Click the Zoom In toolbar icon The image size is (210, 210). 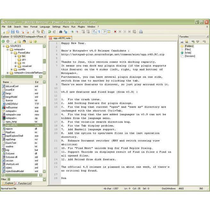72,32
